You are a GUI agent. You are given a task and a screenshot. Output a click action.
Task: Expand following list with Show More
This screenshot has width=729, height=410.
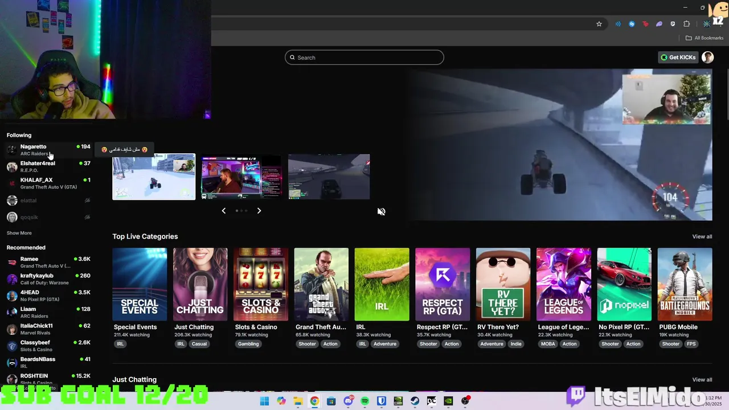(19, 233)
